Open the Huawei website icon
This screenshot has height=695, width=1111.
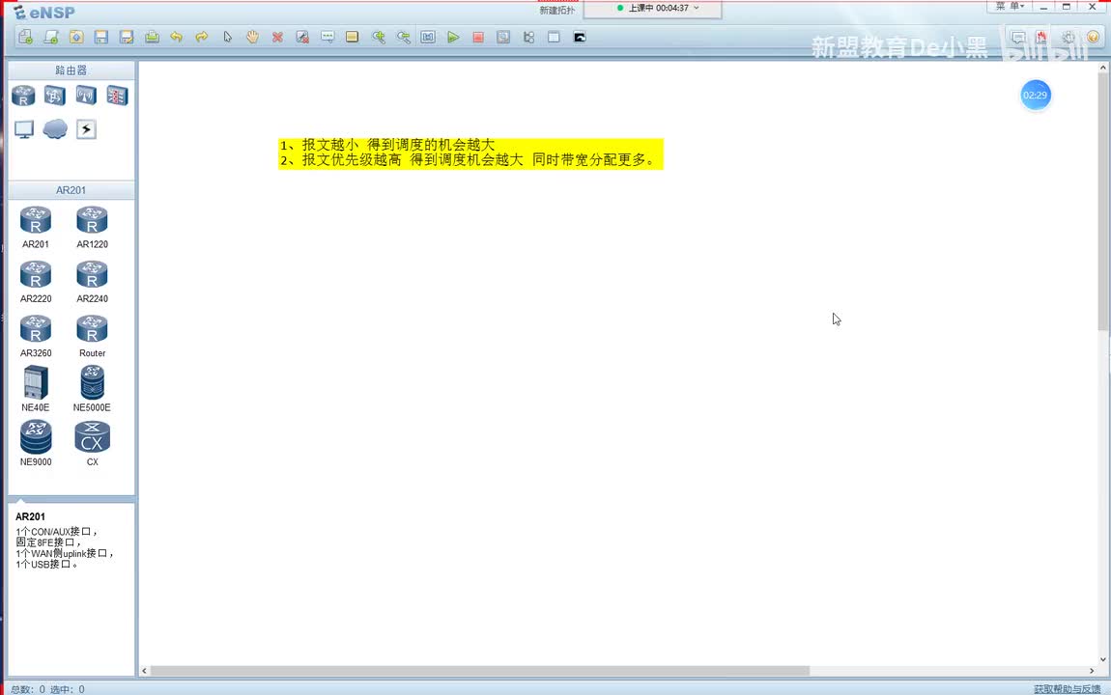coord(1041,37)
